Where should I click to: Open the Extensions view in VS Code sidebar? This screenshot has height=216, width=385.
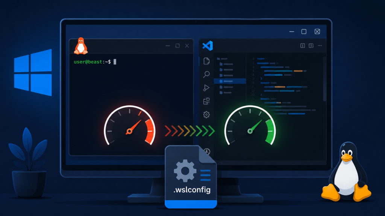pos(206,101)
